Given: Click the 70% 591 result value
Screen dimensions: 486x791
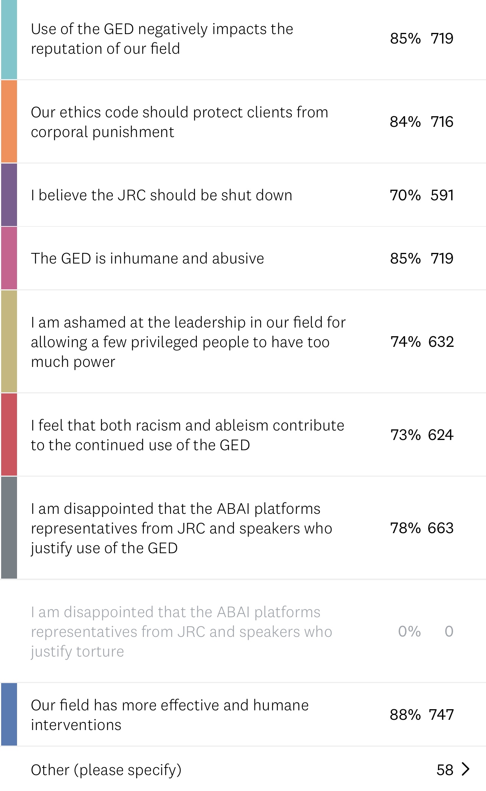Looking at the screenshot, I should tap(422, 195).
